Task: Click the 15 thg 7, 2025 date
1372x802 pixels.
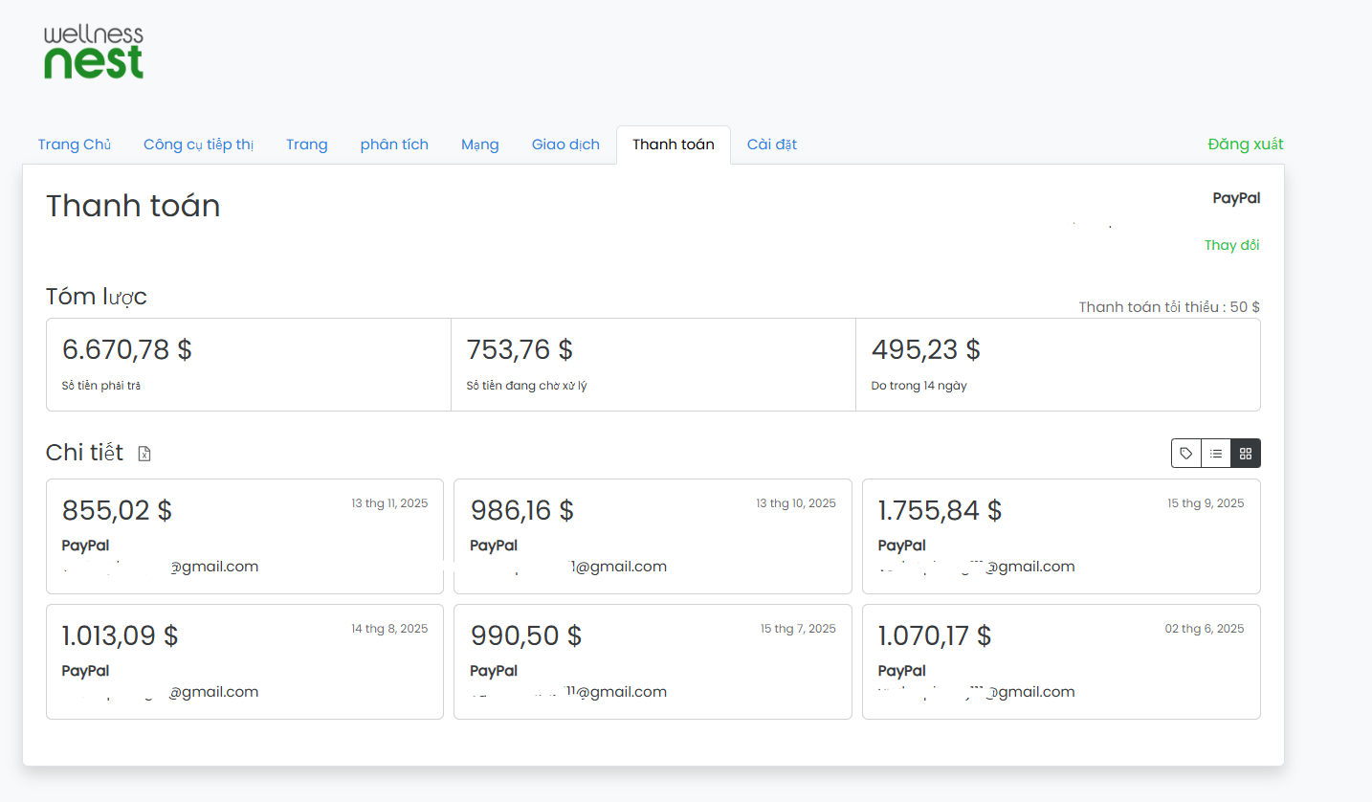Action: click(798, 629)
